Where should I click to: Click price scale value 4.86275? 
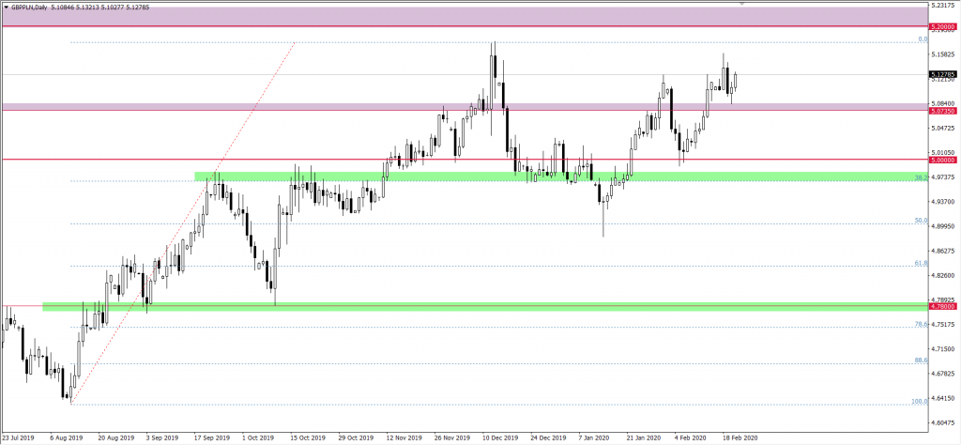(x=943, y=251)
